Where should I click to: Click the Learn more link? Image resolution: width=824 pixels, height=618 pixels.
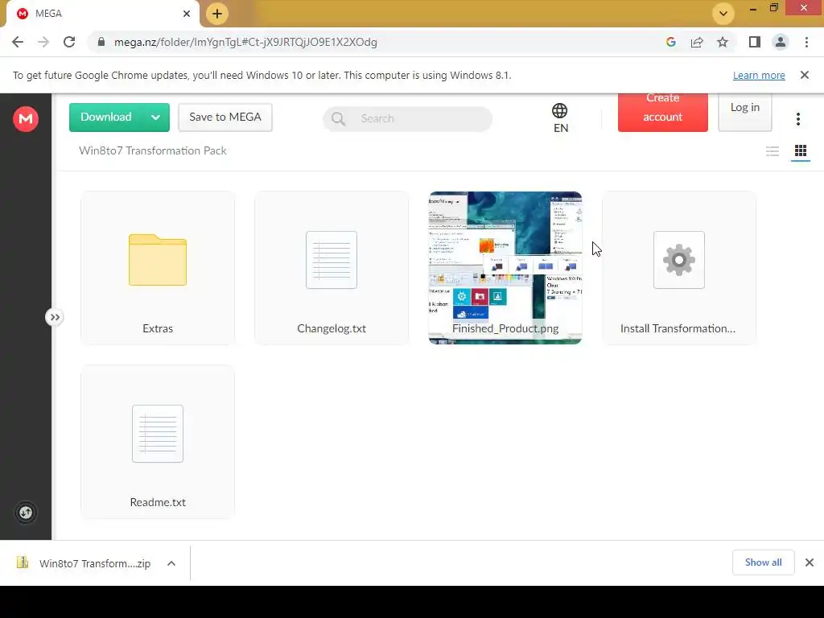pyautogui.click(x=759, y=75)
